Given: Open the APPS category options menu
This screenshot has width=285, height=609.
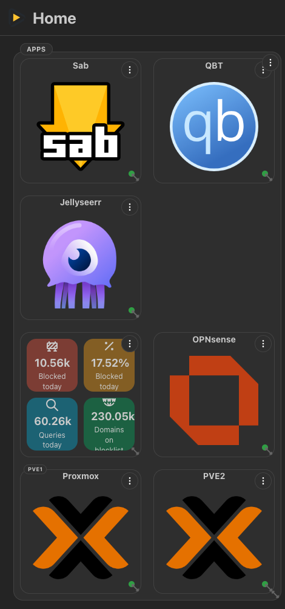Looking at the screenshot, I should 270,62.
